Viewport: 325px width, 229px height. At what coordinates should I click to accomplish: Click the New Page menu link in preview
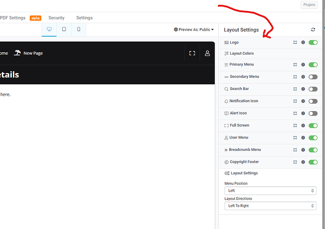click(28, 53)
